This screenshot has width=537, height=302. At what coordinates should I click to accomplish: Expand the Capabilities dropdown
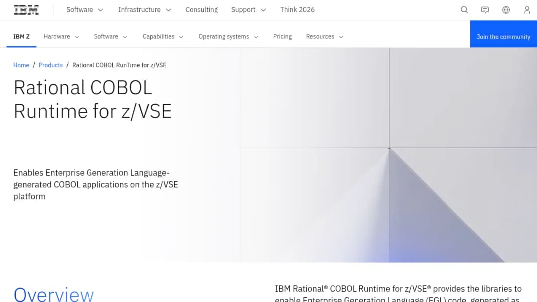tap(163, 37)
